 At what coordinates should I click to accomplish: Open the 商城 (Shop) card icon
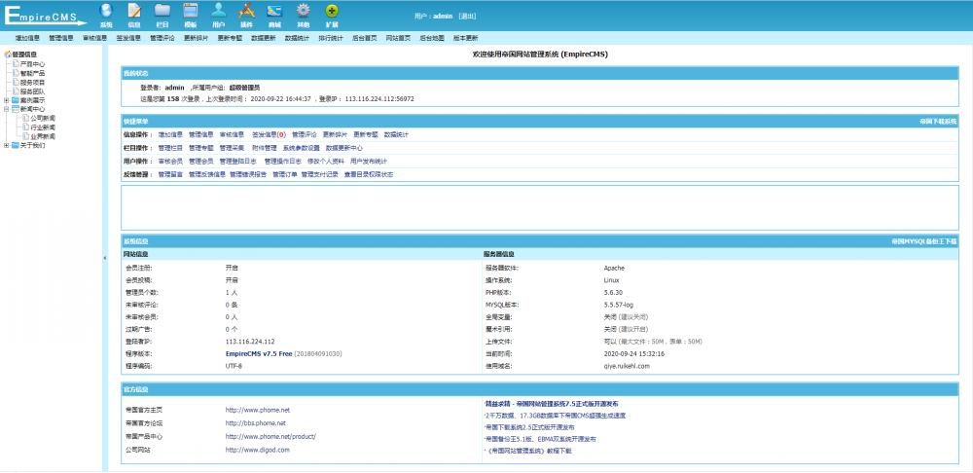coord(274,11)
